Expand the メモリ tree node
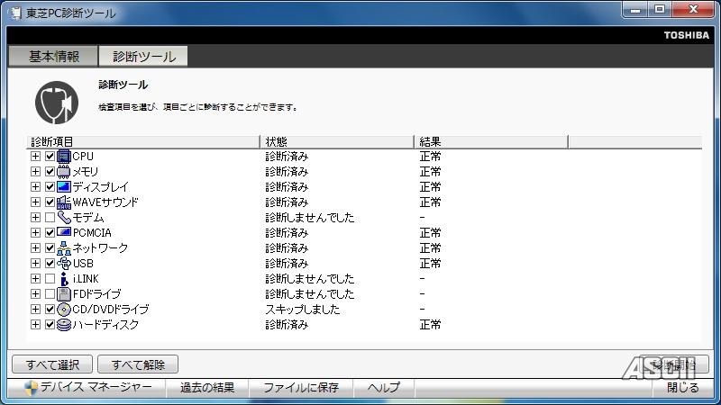Screen dimensions: 721x405 (35, 172)
